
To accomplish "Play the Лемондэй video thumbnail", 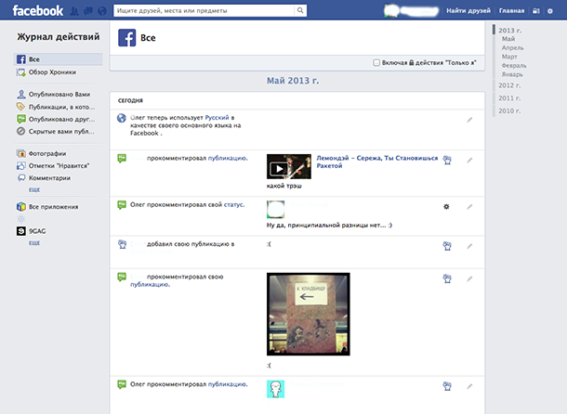I will [x=289, y=166].
